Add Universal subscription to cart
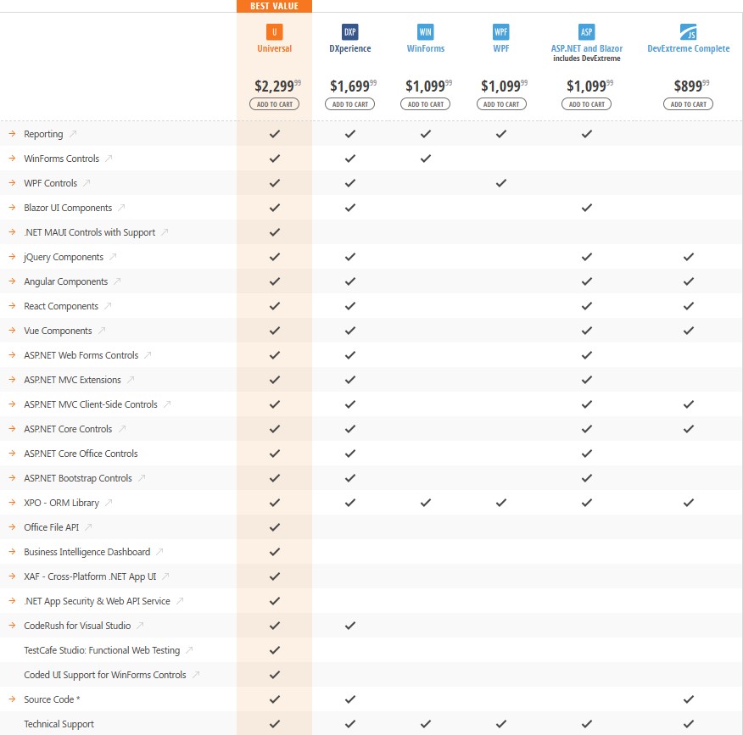 pyautogui.click(x=274, y=104)
